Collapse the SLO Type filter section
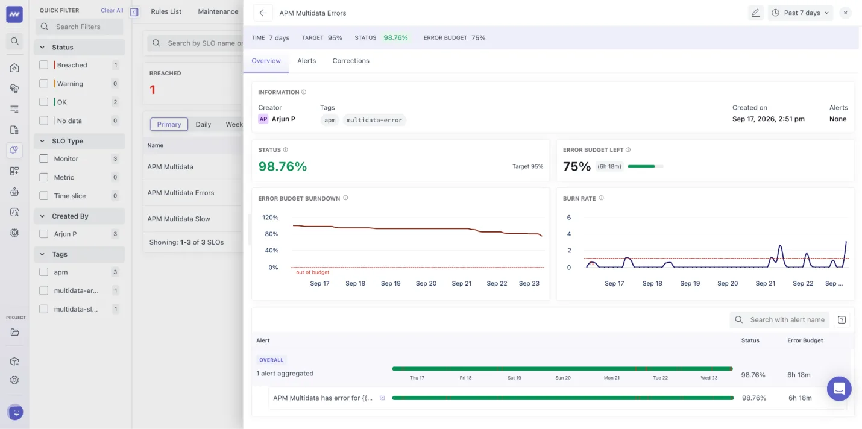The image size is (862, 429). tap(79, 141)
